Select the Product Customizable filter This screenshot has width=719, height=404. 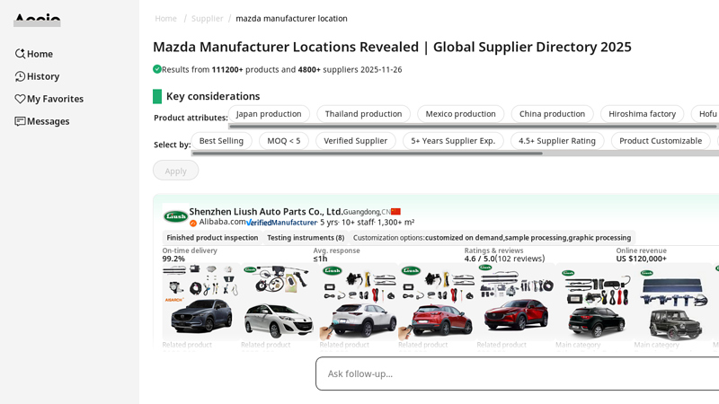click(x=661, y=141)
